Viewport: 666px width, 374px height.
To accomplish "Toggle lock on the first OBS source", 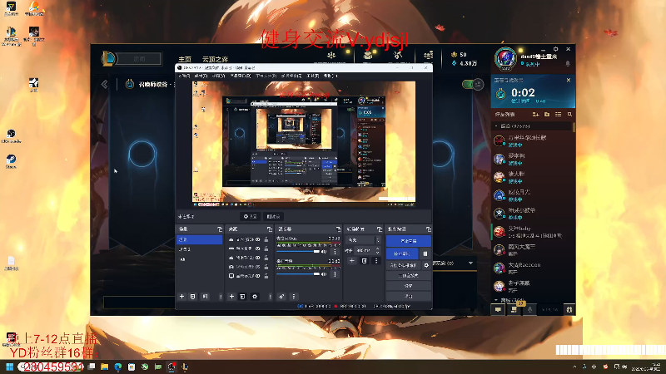I will pyautogui.click(x=266, y=239).
